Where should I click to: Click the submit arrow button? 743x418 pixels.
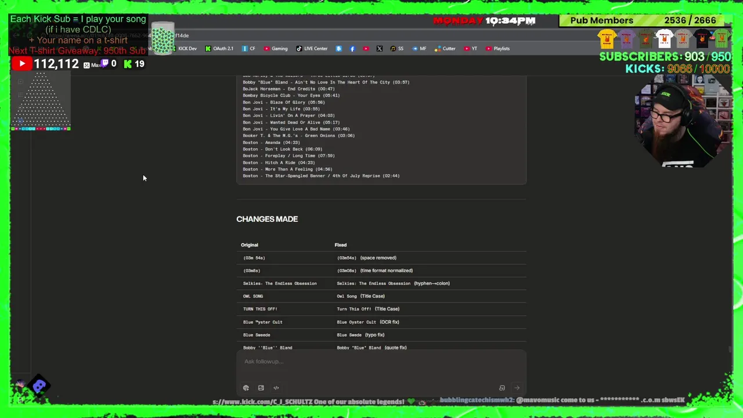[x=517, y=388]
